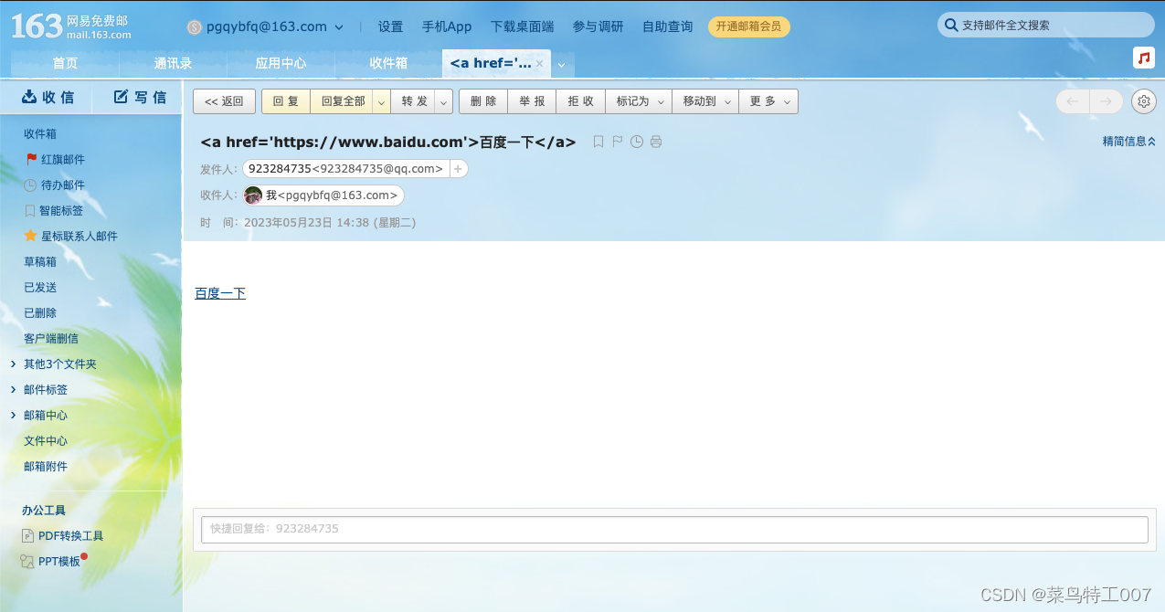This screenshot has width=1165, height=612.
Task: Switch to 首页 tab
Action: pos(65,64)
